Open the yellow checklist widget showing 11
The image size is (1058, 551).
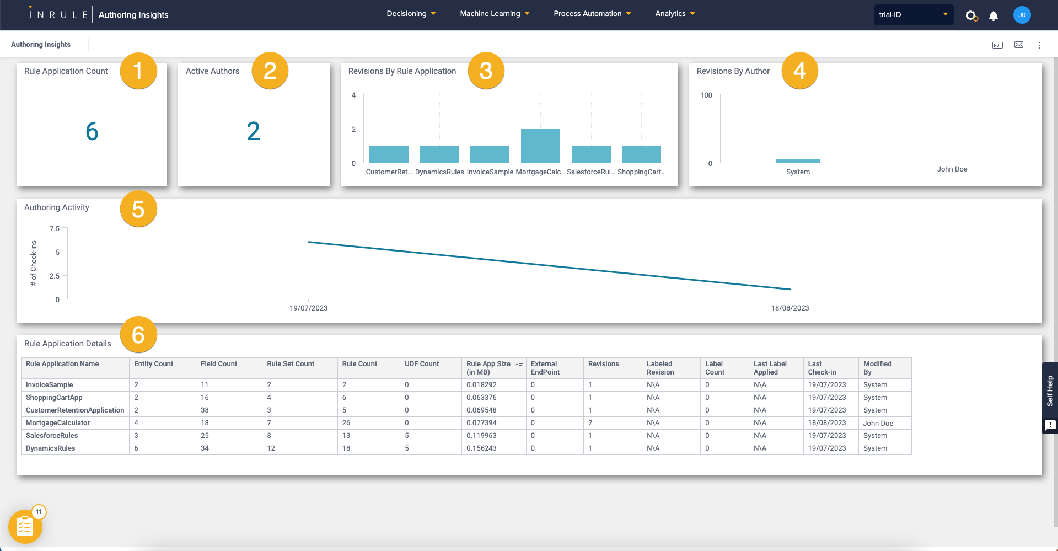pyautogui.click(x=25, y=526)
